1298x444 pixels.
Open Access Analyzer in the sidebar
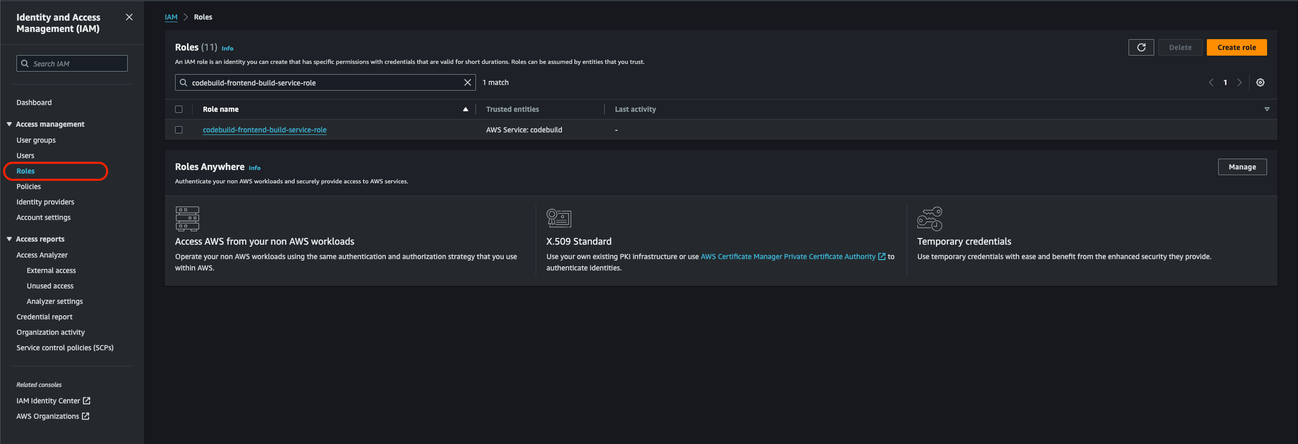[42, 255]
